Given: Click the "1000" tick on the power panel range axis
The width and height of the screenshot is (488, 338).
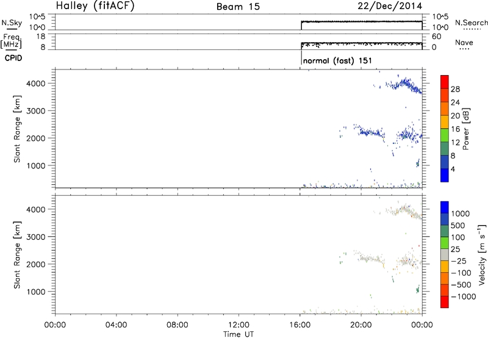Looking at the screenshot, I should coord(36,165).
